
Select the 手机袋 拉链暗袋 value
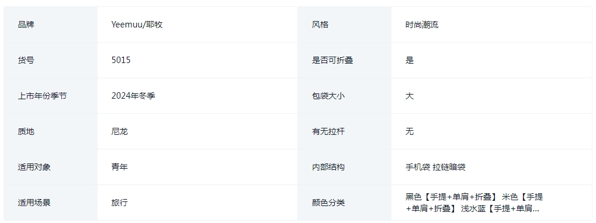tap(435, 167)
